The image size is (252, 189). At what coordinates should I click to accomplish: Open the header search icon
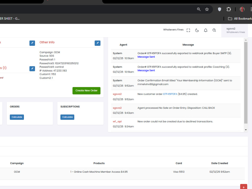pyautogui.click(x=214, y=30)
